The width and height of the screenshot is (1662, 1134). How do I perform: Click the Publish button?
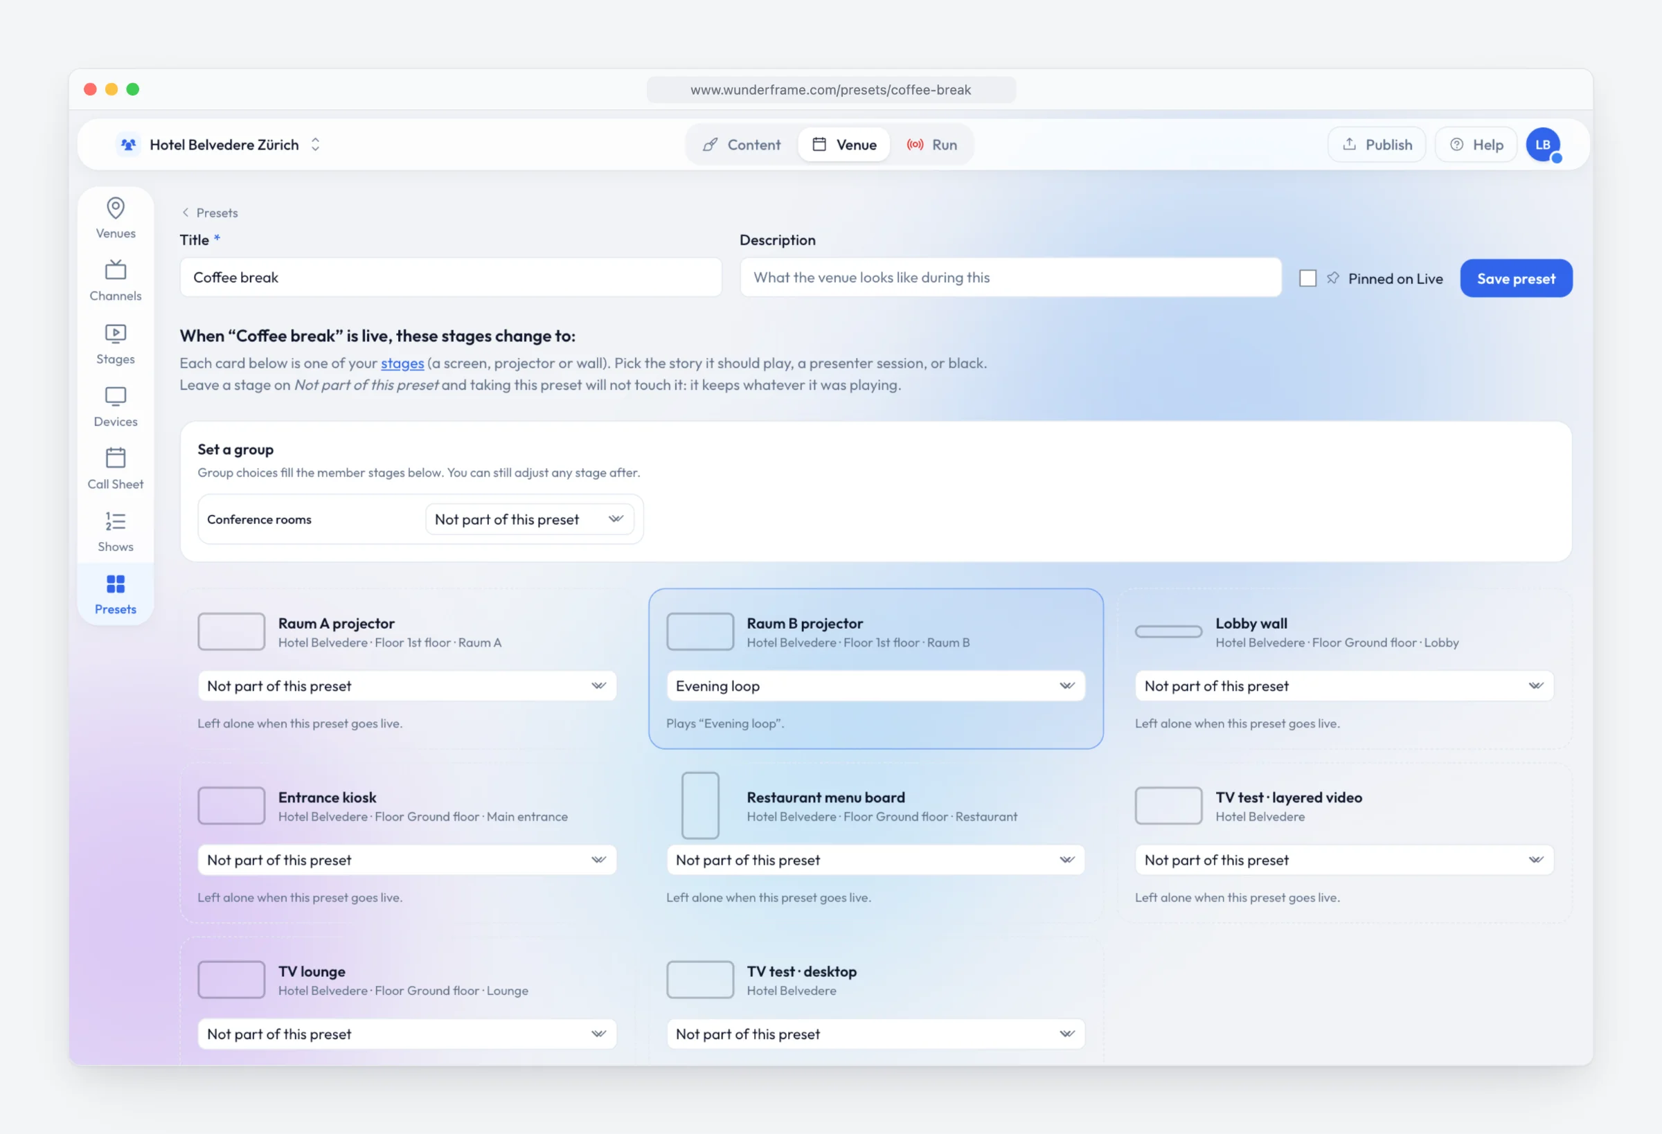click(x=1376, y=145)
